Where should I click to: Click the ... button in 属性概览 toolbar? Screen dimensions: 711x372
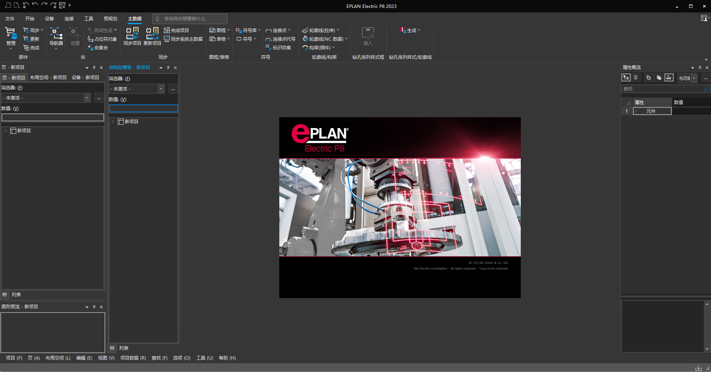pyautogui.click(x=706, y=78)
